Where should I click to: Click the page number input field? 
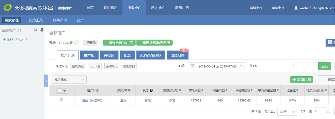319,111
